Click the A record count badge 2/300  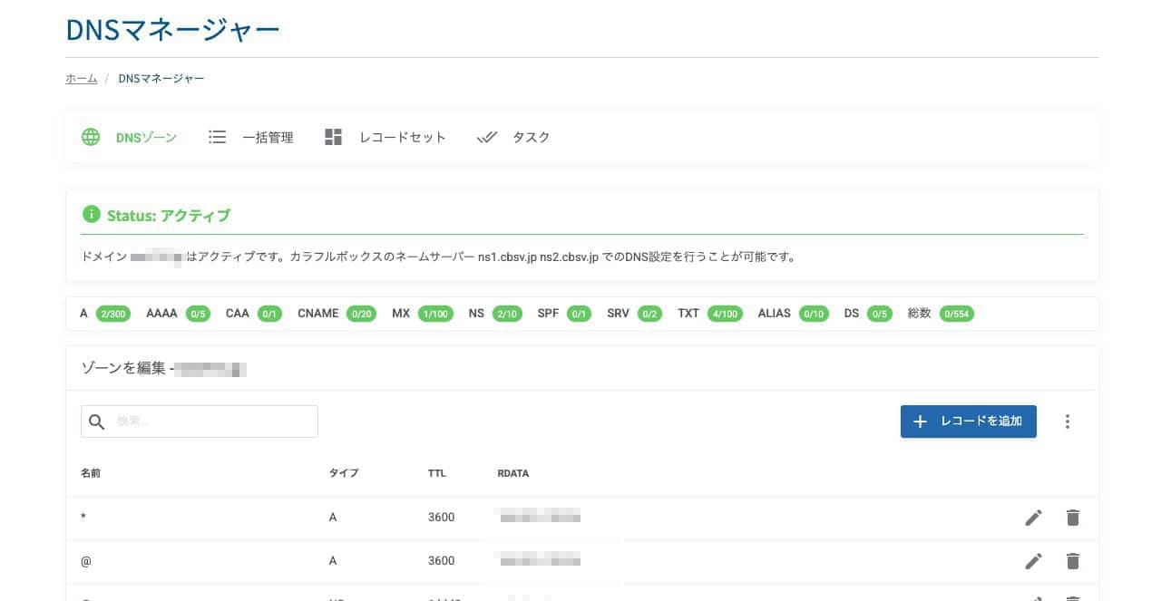pos(113,314)
